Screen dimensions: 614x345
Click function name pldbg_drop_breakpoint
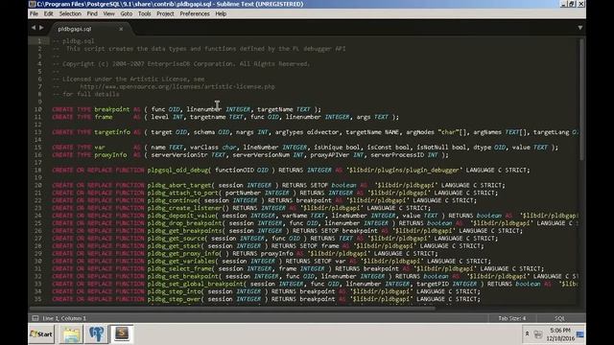click(x=185, y=223)
